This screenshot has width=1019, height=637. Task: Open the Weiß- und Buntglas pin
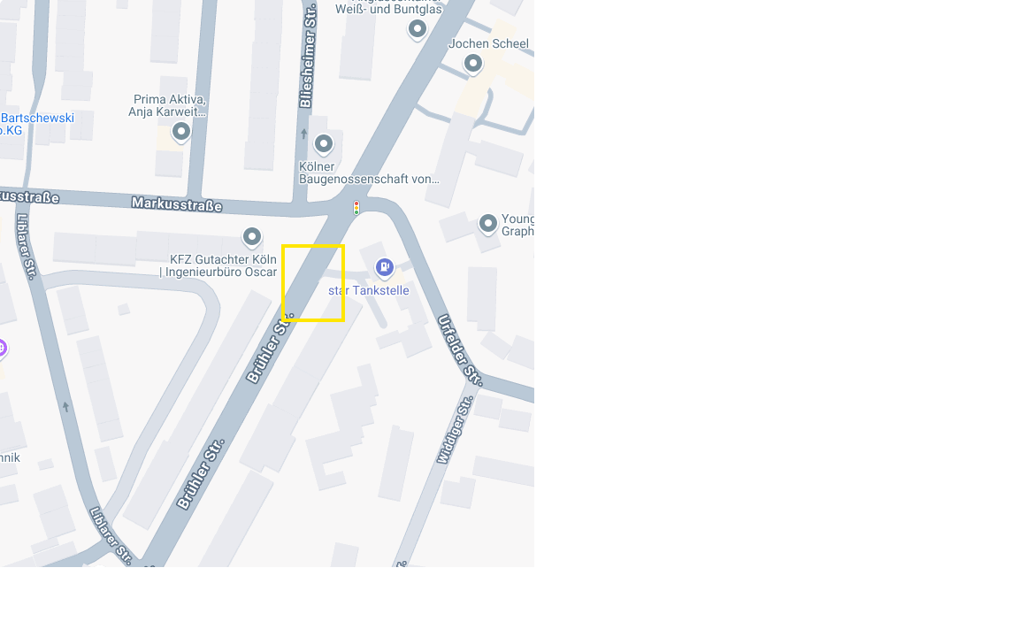(418, 29)
